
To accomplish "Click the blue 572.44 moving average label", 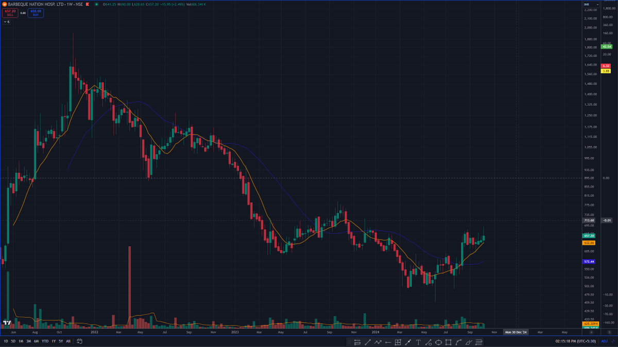I will coord(589,262).
